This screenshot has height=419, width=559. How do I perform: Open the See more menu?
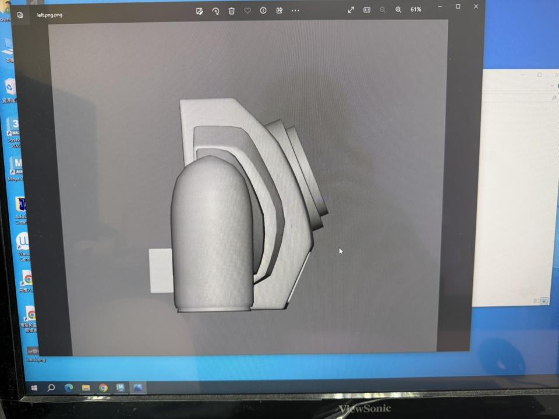[x=295, y=10]
